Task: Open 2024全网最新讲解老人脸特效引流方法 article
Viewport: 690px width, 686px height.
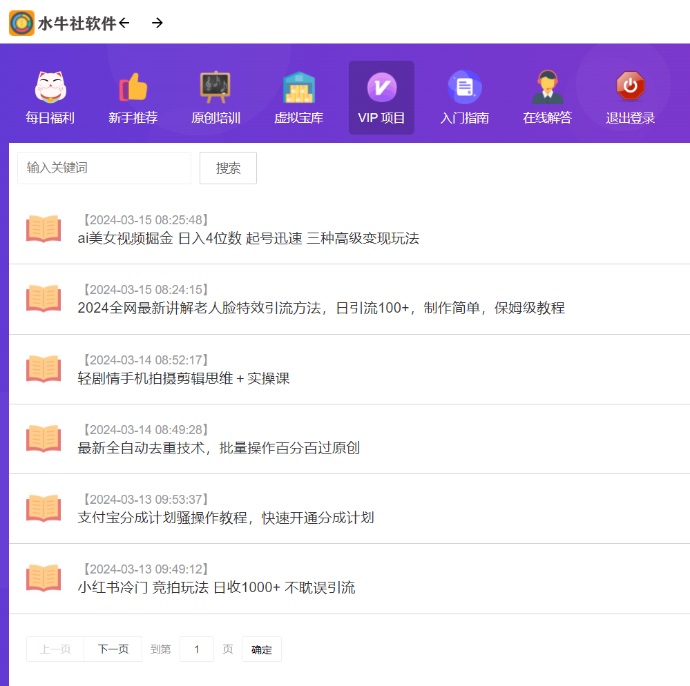Action: click(321, 308)
